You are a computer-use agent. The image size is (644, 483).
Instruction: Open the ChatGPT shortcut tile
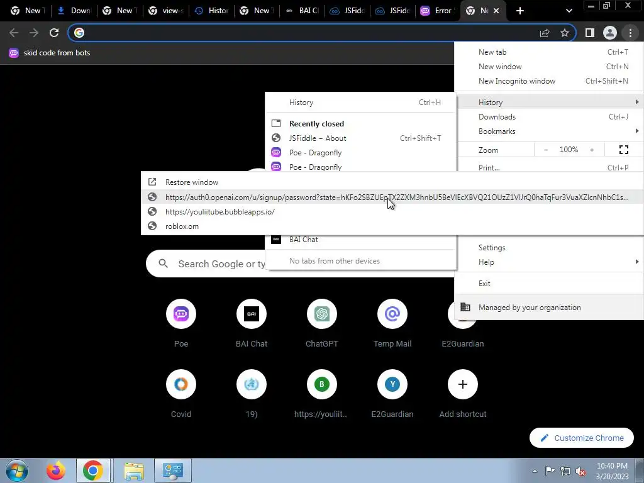click(322, 325)
